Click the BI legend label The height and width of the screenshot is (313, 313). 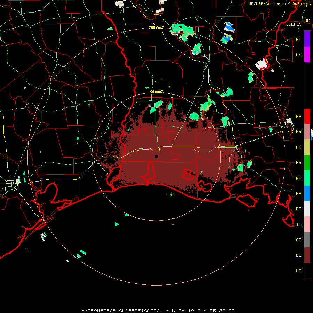pos(298,255)
